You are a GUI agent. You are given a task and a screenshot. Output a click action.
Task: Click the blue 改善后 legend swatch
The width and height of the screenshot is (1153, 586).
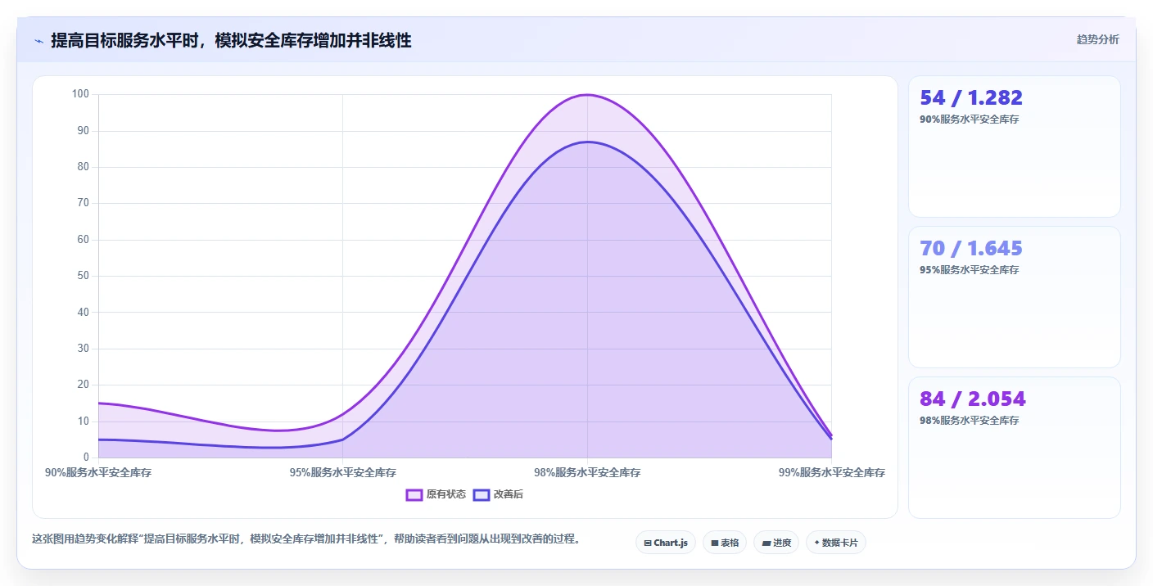click(x=482, y=494)
